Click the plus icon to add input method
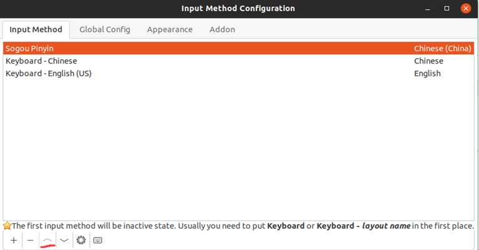 coord(14,240)
